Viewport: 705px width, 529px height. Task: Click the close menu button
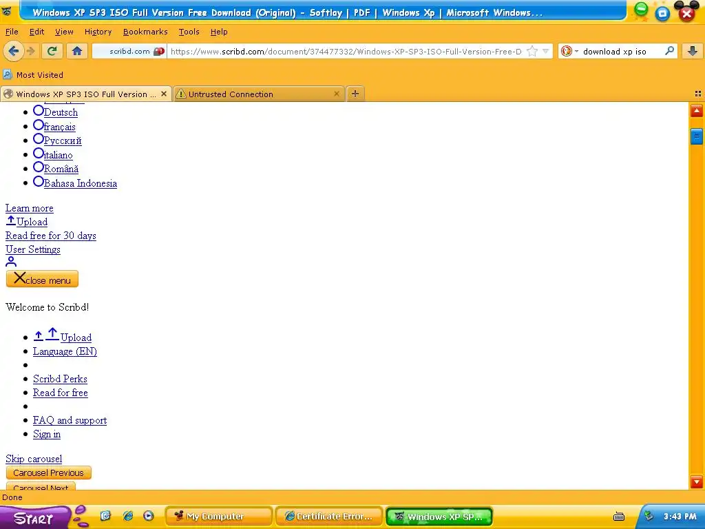pos(42,279)
